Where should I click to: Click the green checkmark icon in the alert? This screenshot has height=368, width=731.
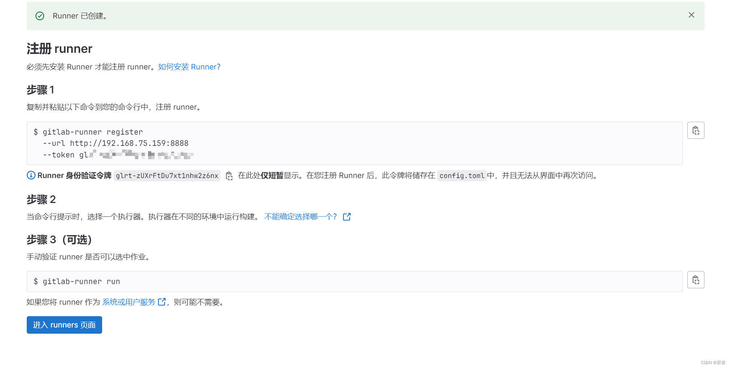click(40, 16)
